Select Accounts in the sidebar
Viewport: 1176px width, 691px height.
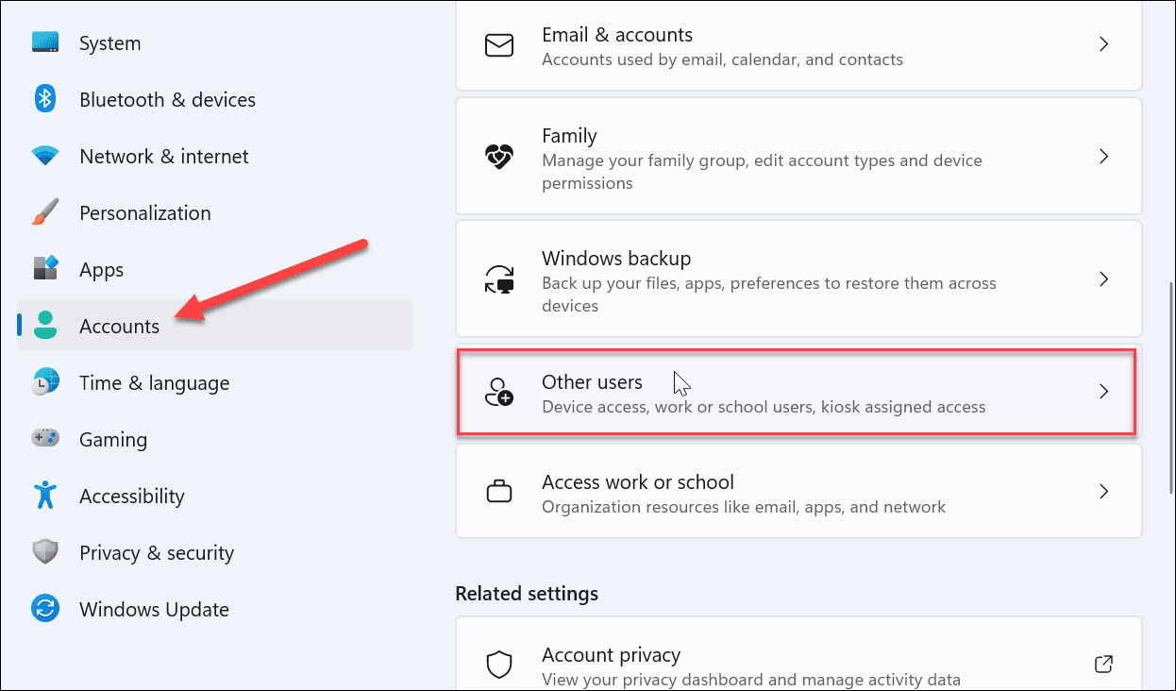point(119,326)
